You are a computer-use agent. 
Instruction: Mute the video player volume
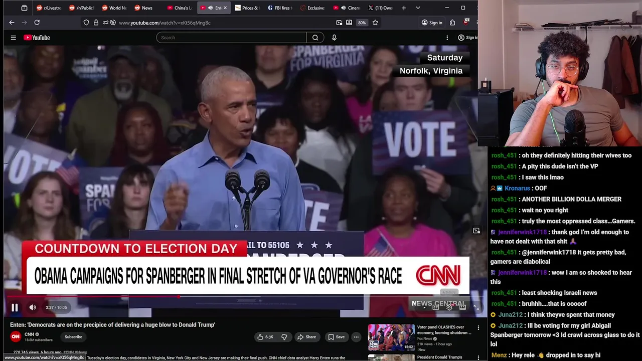pyautogui.click(x=33, y=307)
